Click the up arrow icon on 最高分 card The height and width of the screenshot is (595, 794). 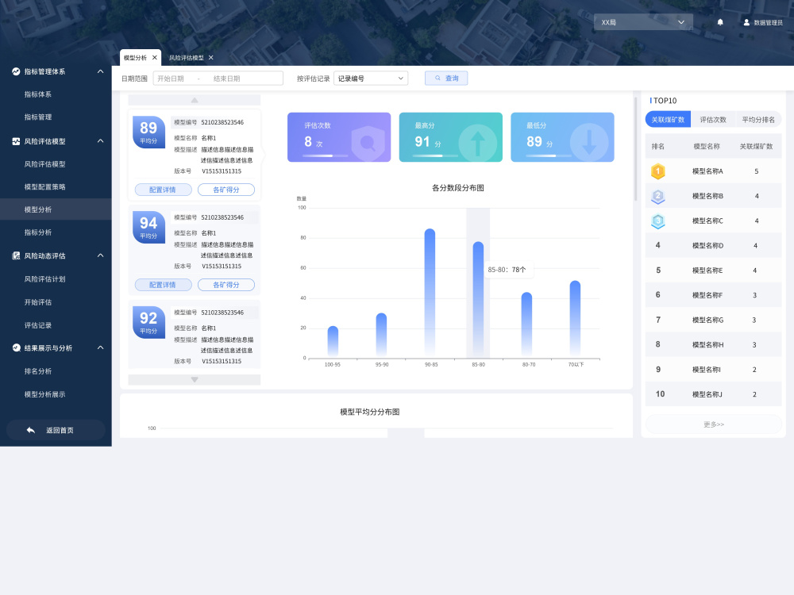tap(477, 143)
